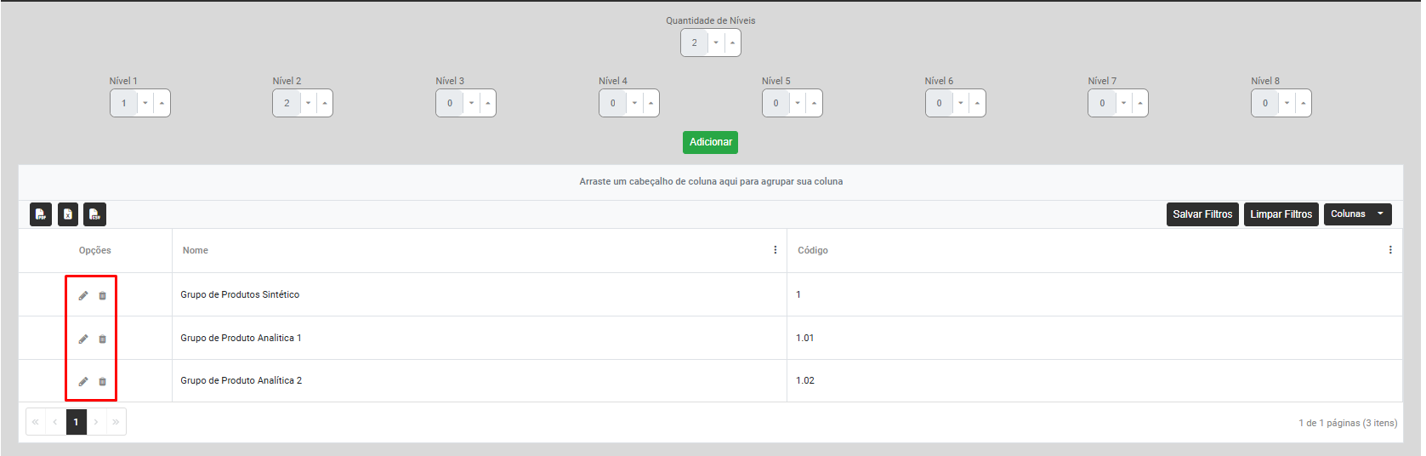
Task: Decrease the Nível 1 value
Action: [x=145, y=103]
